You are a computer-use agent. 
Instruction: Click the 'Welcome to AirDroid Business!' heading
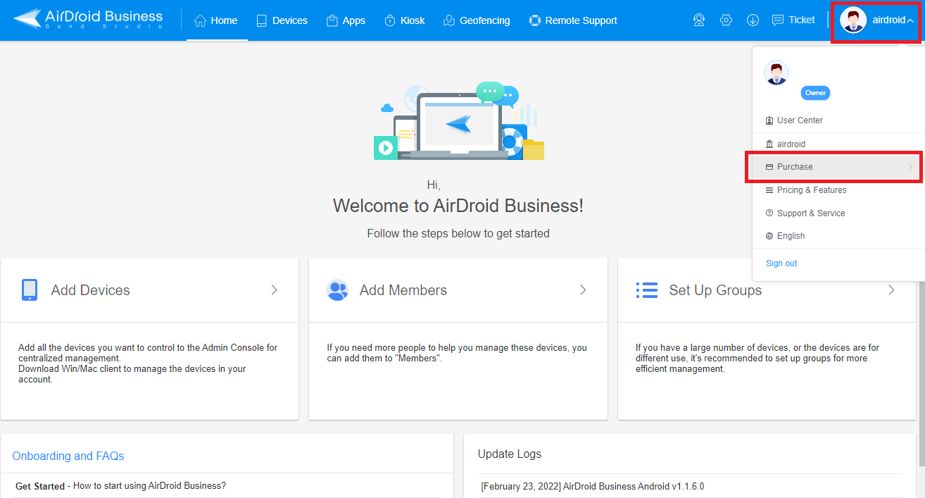point(458,206)
